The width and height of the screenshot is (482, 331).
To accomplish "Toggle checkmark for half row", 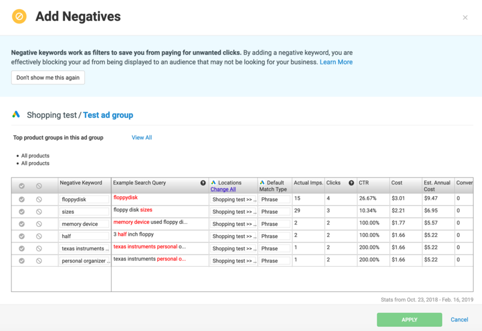I will coord(22,236).
